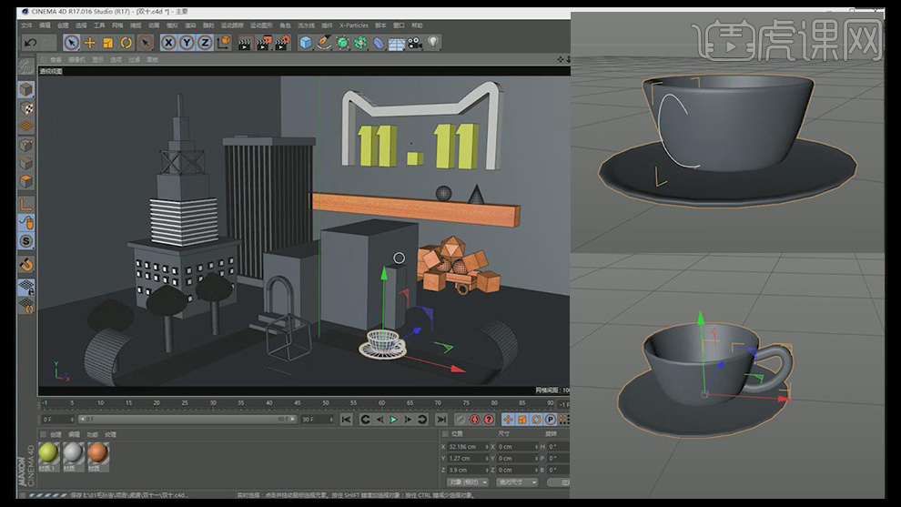
Task: Click the Render View clapperboard icon
Action: pyautogui.click(x=245, y=43)
